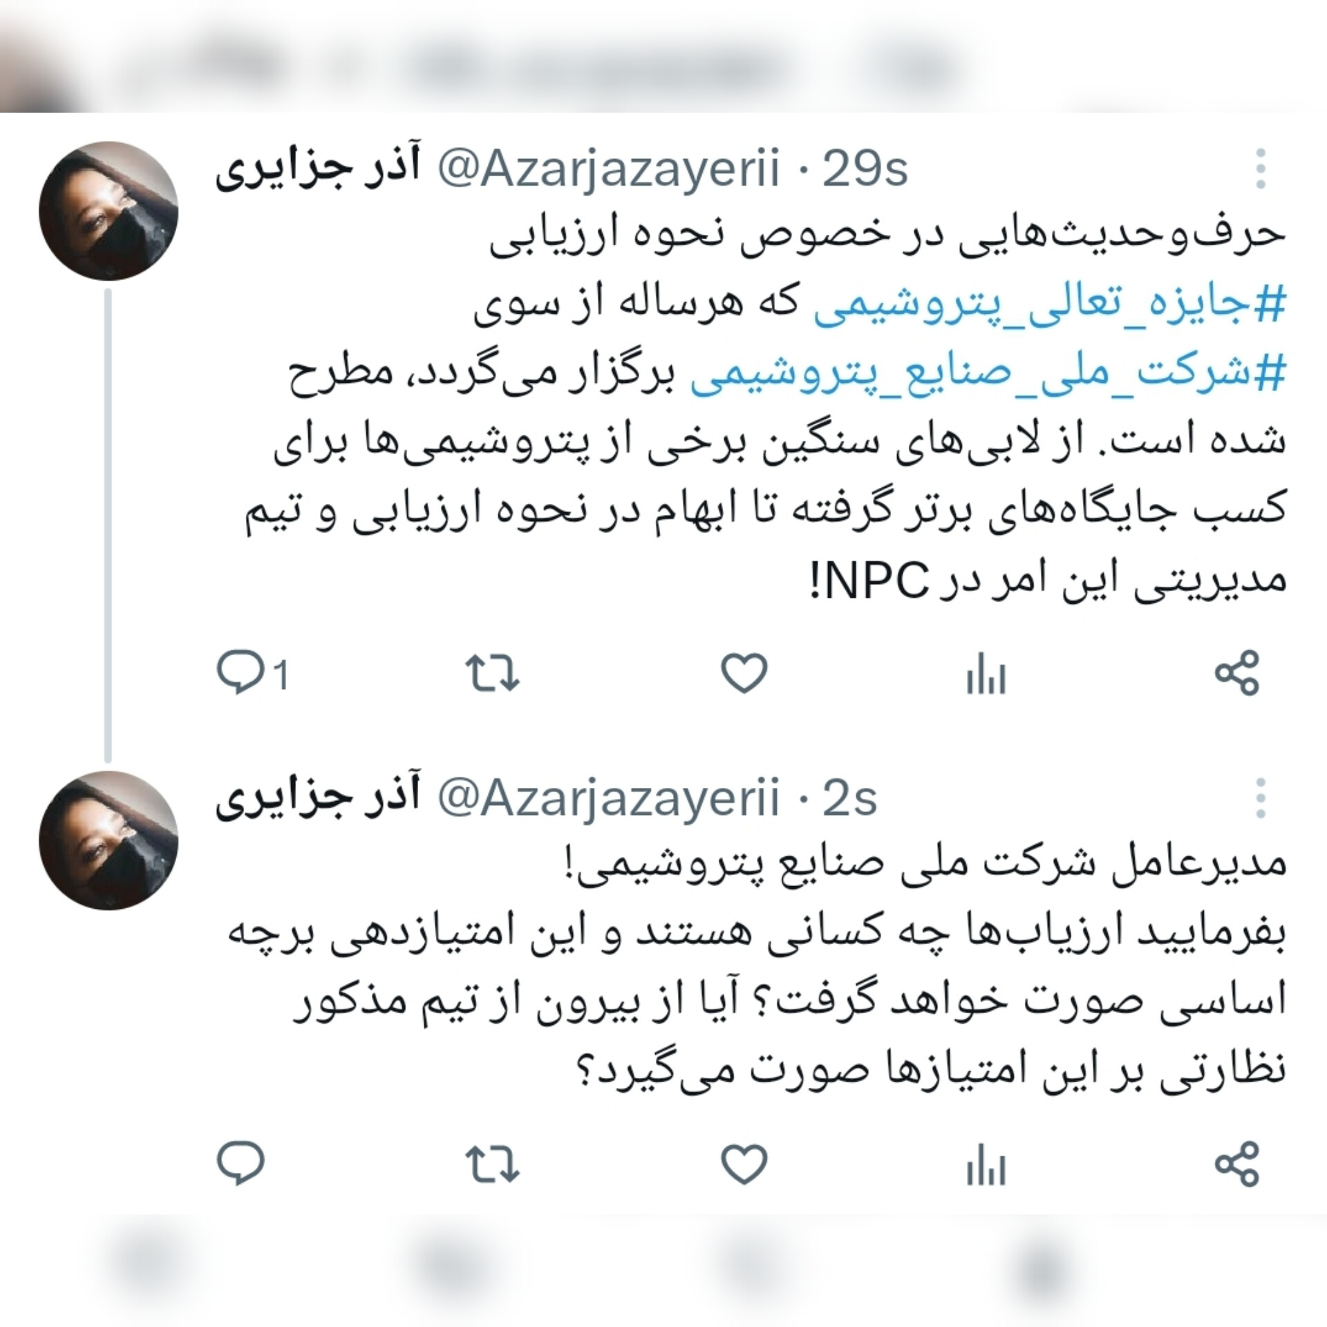Like the first tweet with heart icon
Image resolution: width=1327 pixels, height=1327 pixels.
(x=744, y=672)
